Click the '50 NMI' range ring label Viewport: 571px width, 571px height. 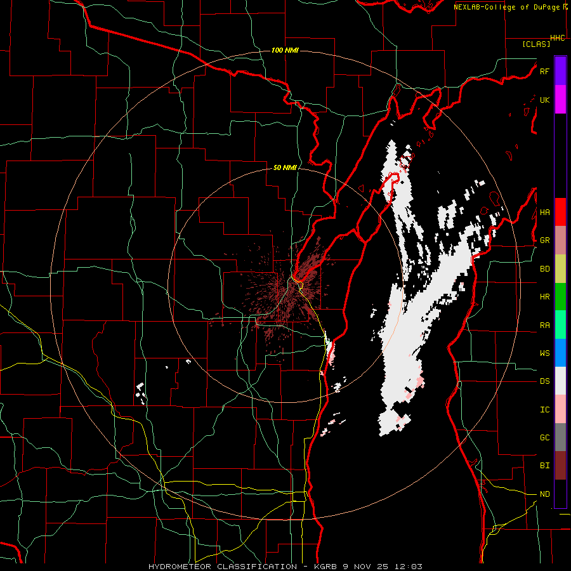pos(285,167)
